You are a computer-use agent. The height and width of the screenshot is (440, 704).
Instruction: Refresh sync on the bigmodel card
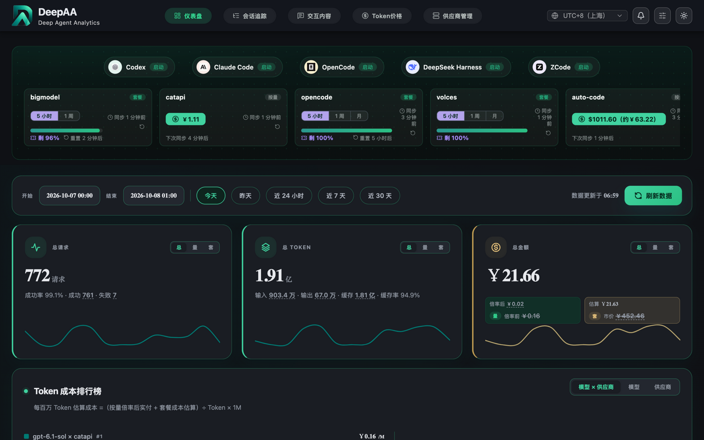click(x=142, y=127)
